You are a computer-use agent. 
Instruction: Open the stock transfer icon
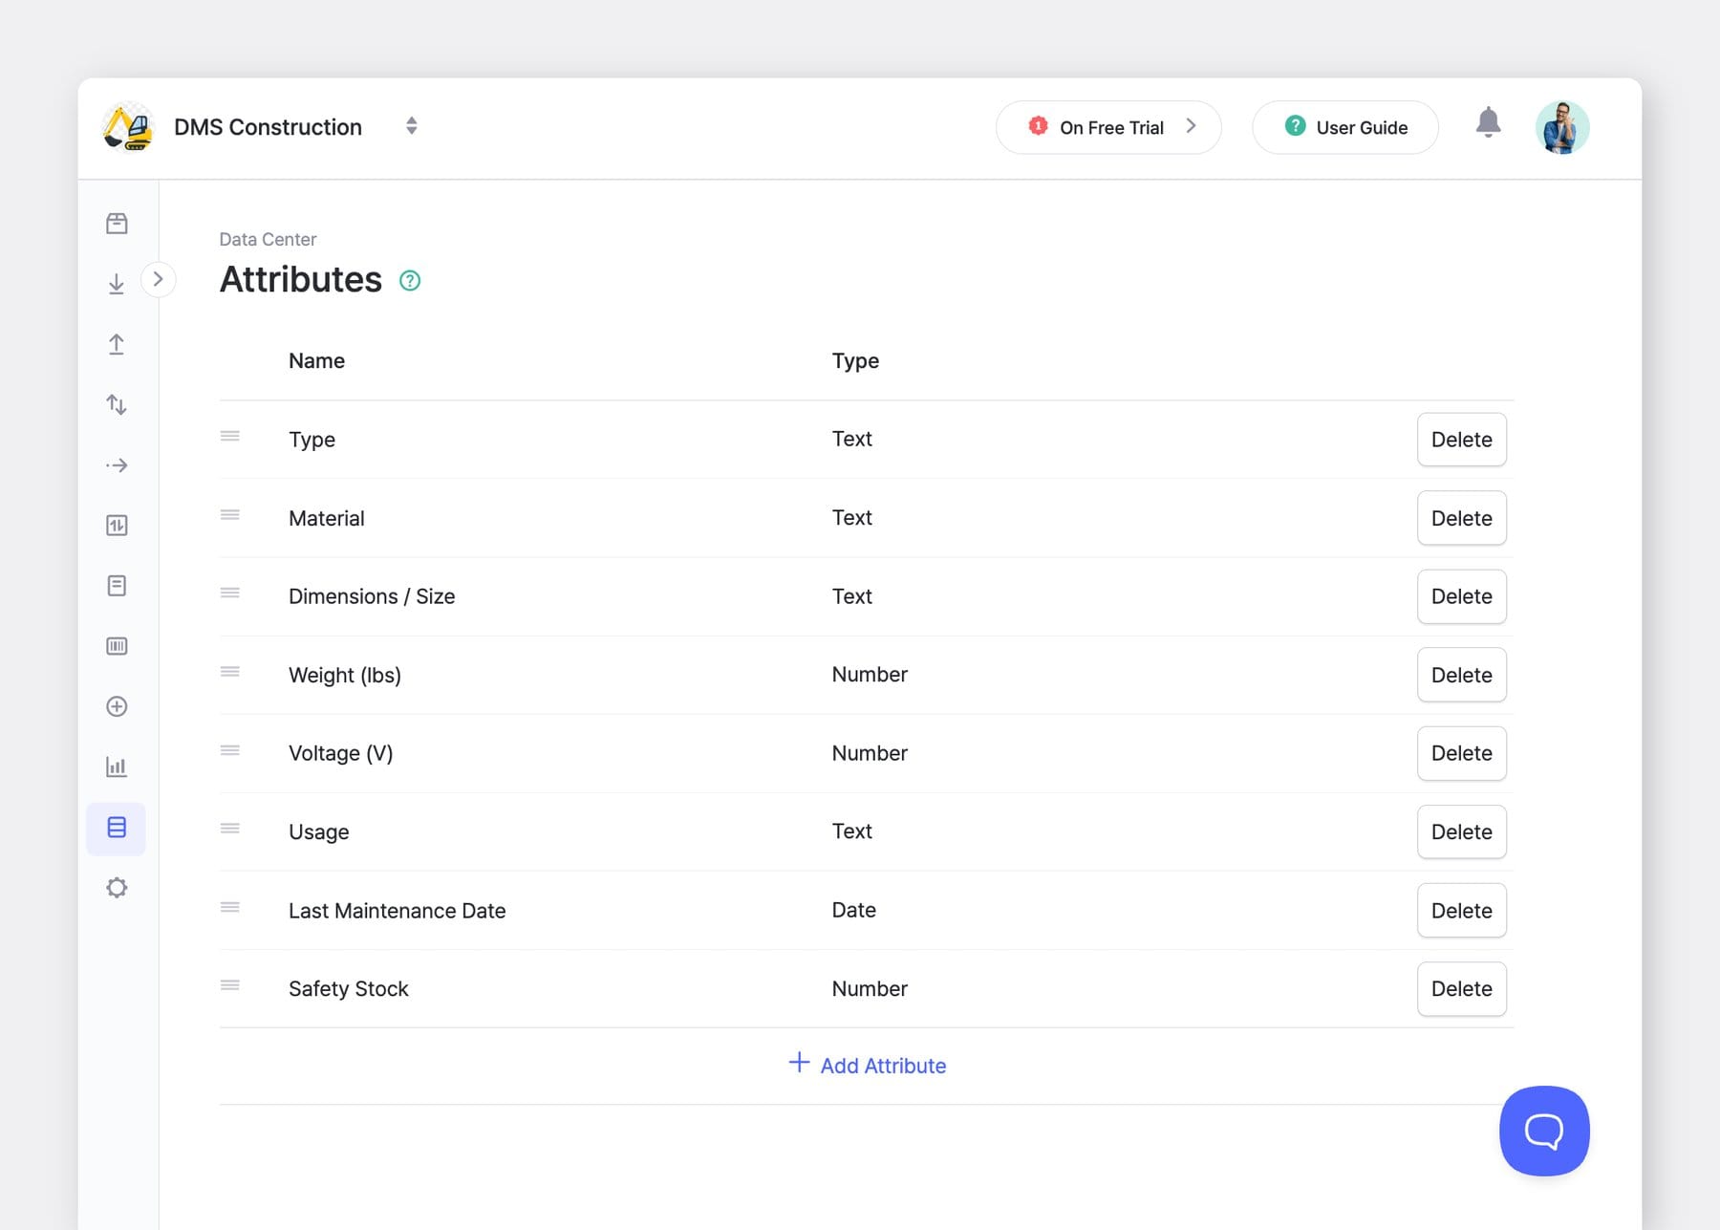(117, 404)
